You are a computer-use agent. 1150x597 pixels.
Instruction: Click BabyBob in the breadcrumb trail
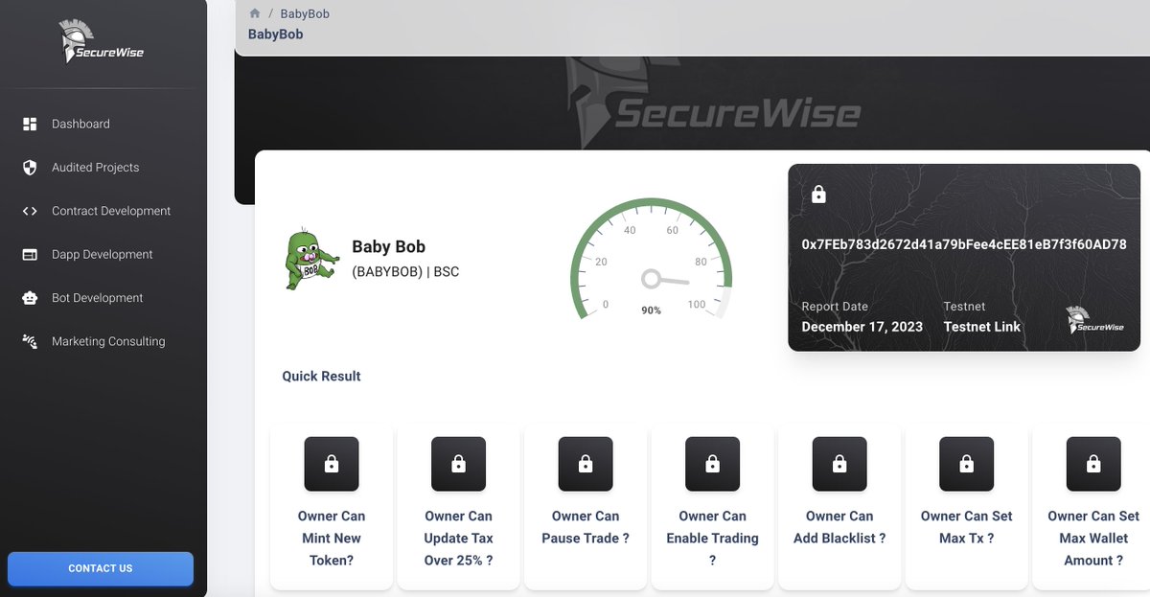[305, 13]
